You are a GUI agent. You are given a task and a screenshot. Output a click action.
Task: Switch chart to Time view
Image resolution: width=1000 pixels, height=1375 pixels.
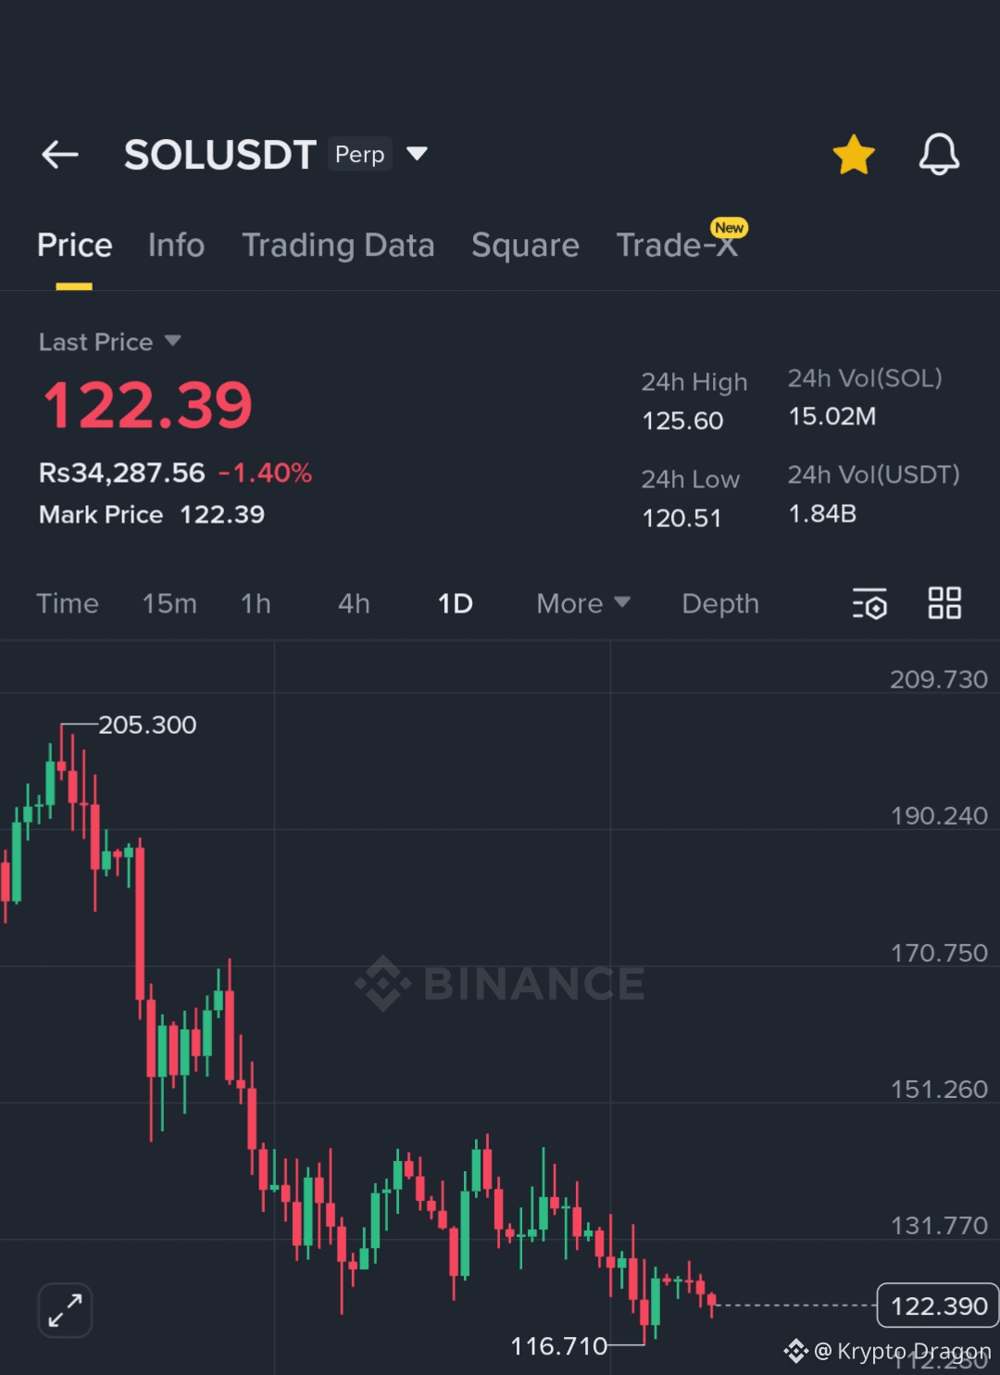click(x=68, y=603)
